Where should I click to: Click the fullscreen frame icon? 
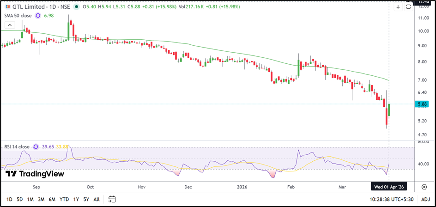tap(408, 7)
